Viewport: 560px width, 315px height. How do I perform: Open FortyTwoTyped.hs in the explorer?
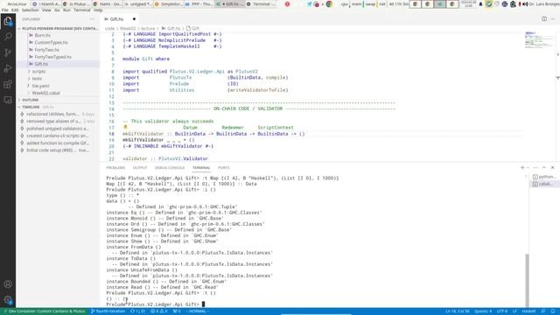coord(52,57)
